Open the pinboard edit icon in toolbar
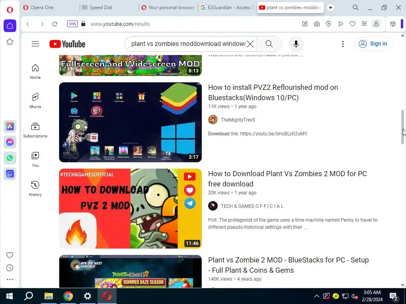Image resolution: width=406 pixels, height=304 pixels. tap(305, 24)
